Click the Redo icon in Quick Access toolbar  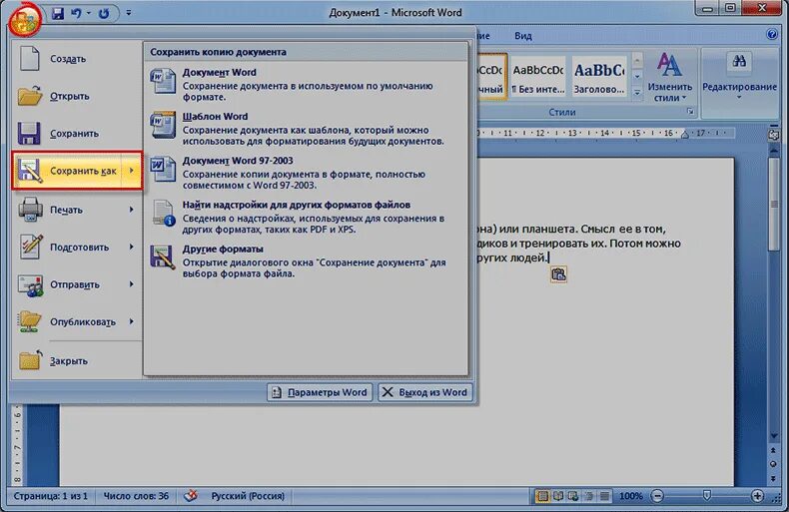104,13
